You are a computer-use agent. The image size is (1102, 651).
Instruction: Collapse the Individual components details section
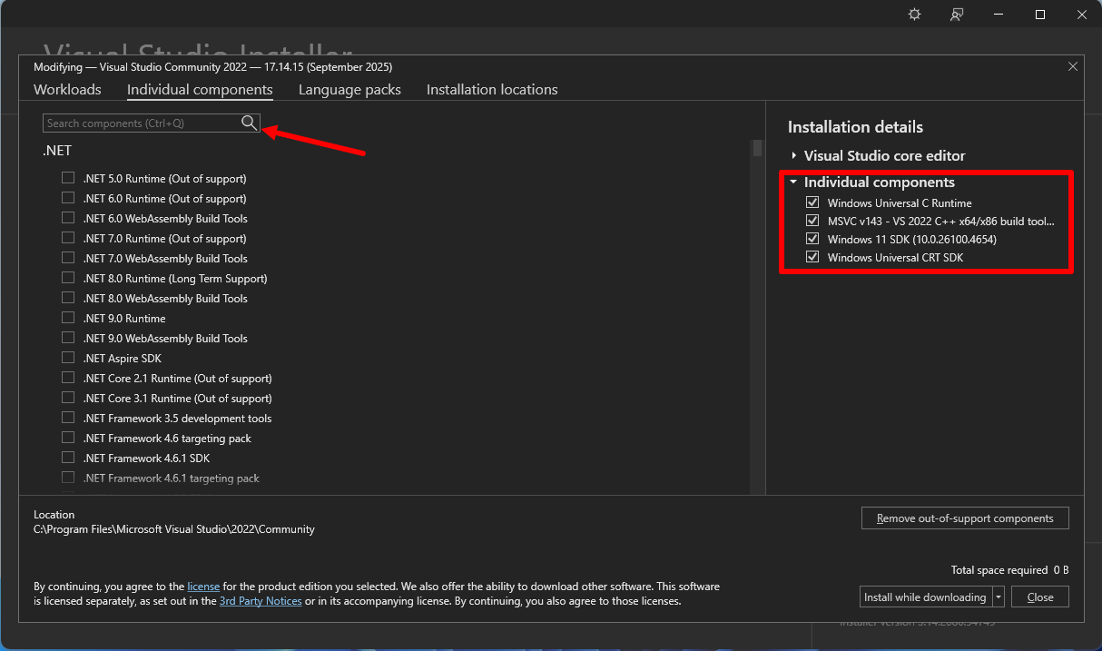793,182
